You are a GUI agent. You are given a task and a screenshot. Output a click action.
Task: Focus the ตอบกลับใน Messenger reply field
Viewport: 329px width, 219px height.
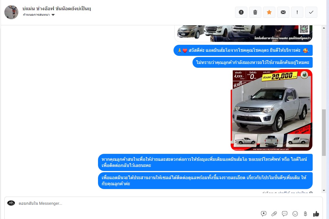pyautogui.click(x=164, y=203)
